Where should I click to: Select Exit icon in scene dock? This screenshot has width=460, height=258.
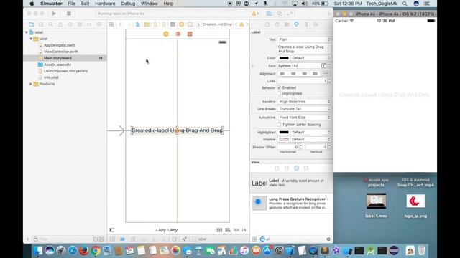pyautogui.click(x=190, y=34)
